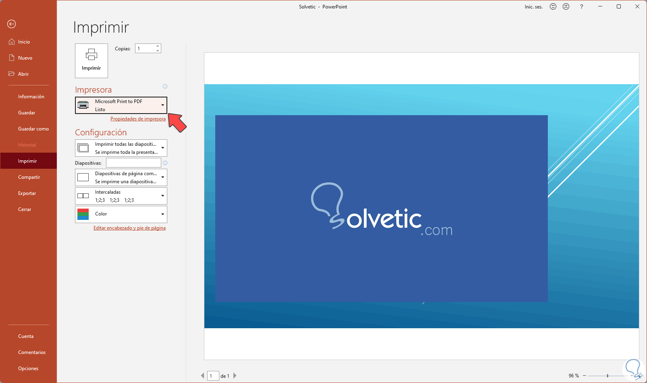Choose Abrir from the sidebar
The image size is (647, 383).
pos(28,74)
